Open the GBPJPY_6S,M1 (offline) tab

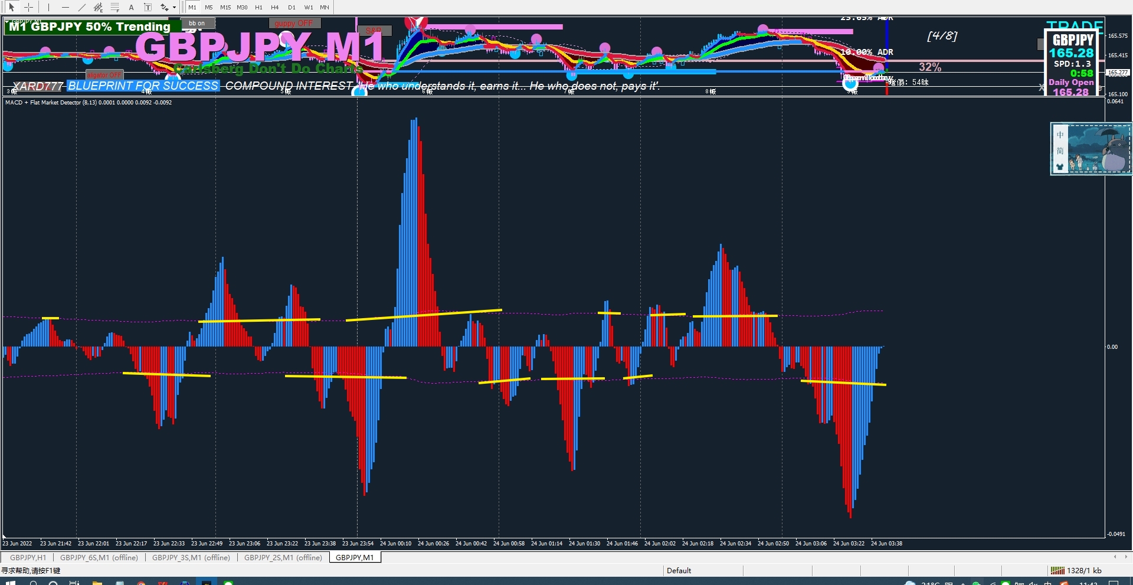tap(99, 557)
